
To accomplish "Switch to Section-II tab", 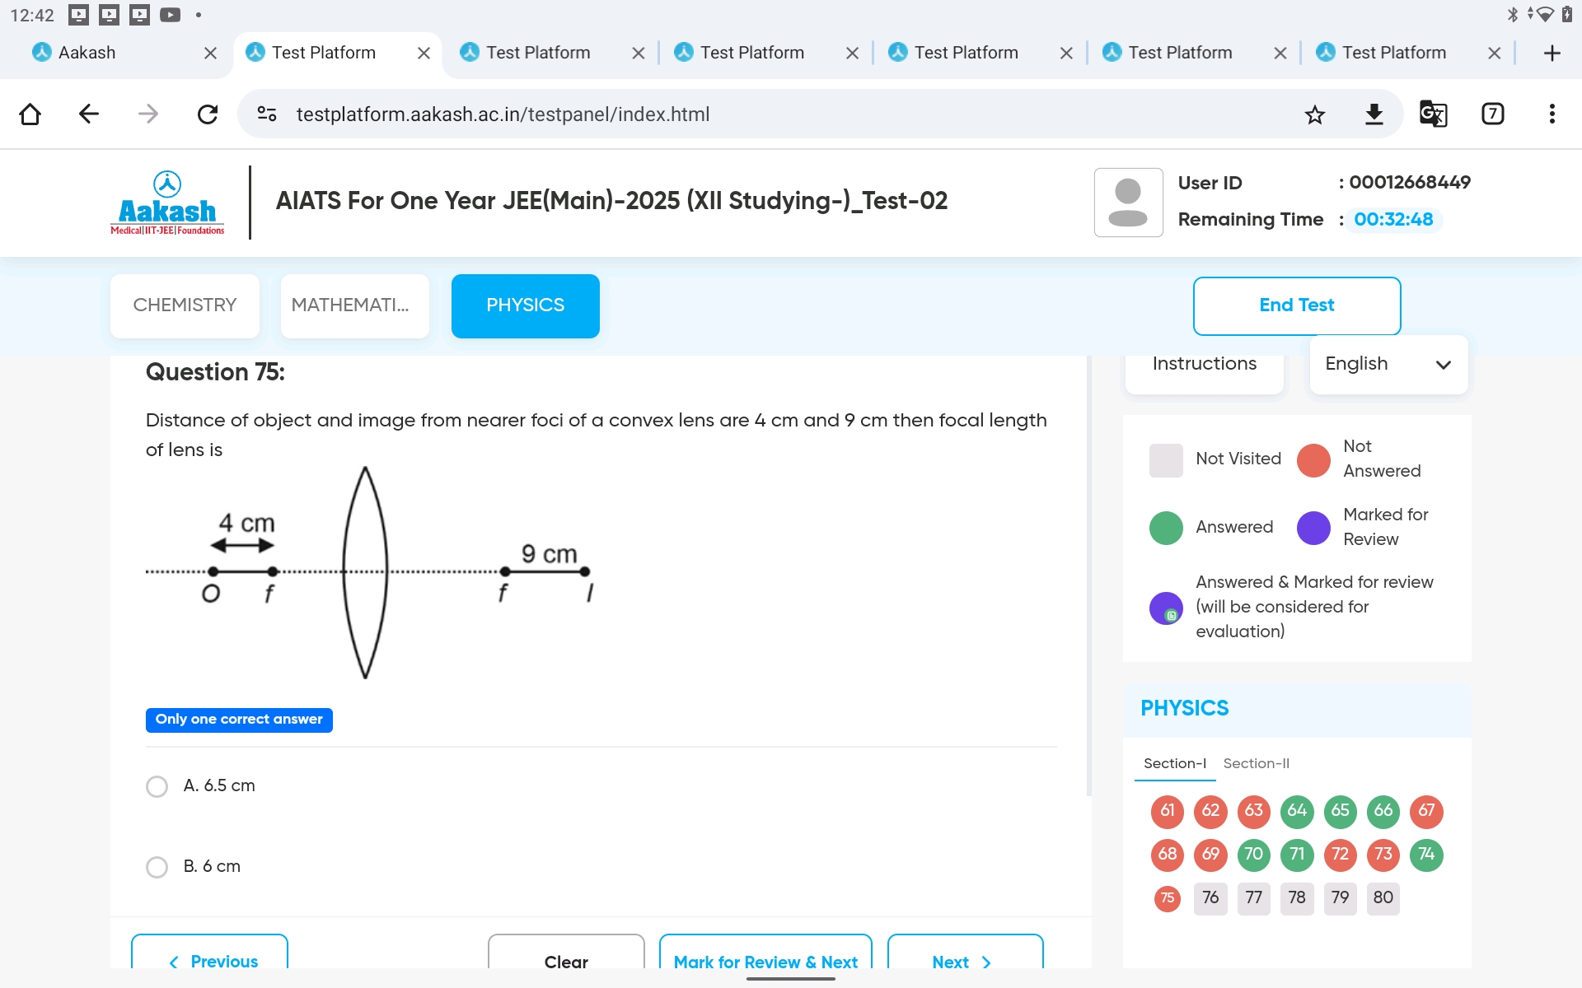I will click(x=1257, y=763).
